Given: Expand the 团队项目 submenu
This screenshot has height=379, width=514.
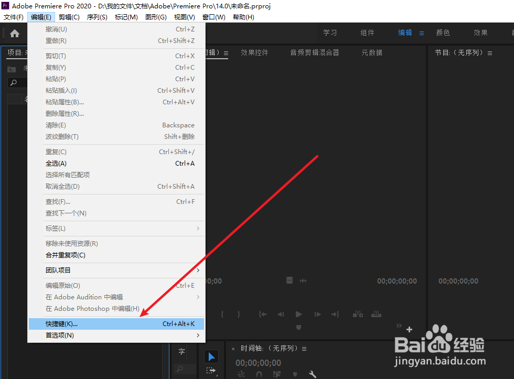Looking at the screenshot, I should (198, 270).
